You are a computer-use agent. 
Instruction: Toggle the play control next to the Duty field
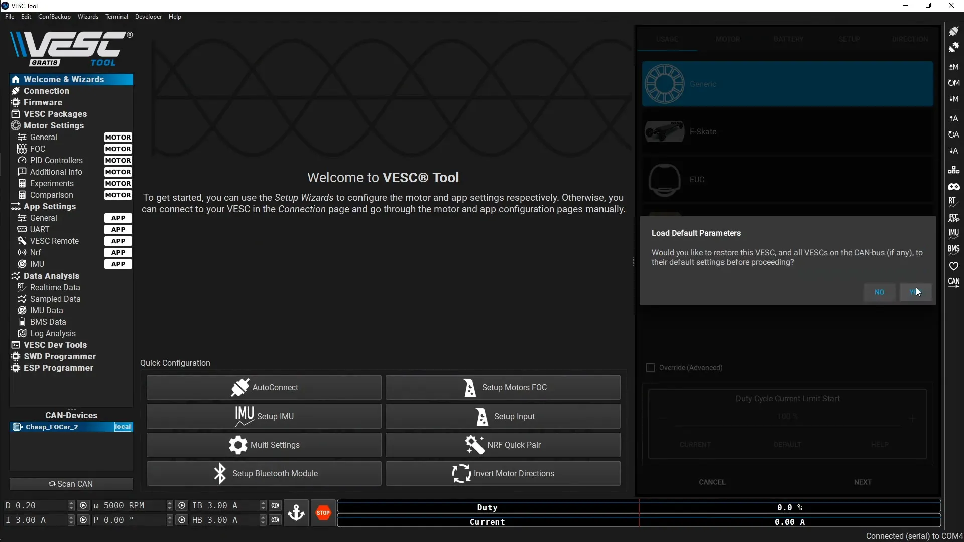[x=84, y=505]
